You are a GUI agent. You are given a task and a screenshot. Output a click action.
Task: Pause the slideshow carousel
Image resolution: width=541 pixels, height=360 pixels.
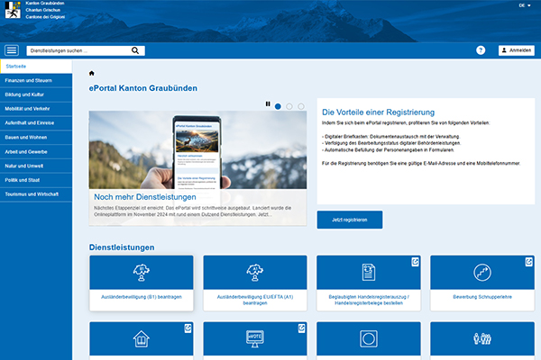point(268,104)
